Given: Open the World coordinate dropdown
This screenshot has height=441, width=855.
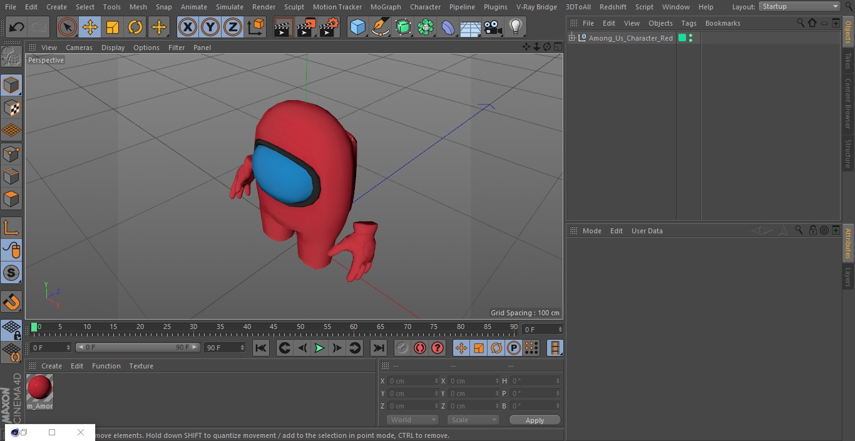Looking at the screenshot, I should click(412, 420).
